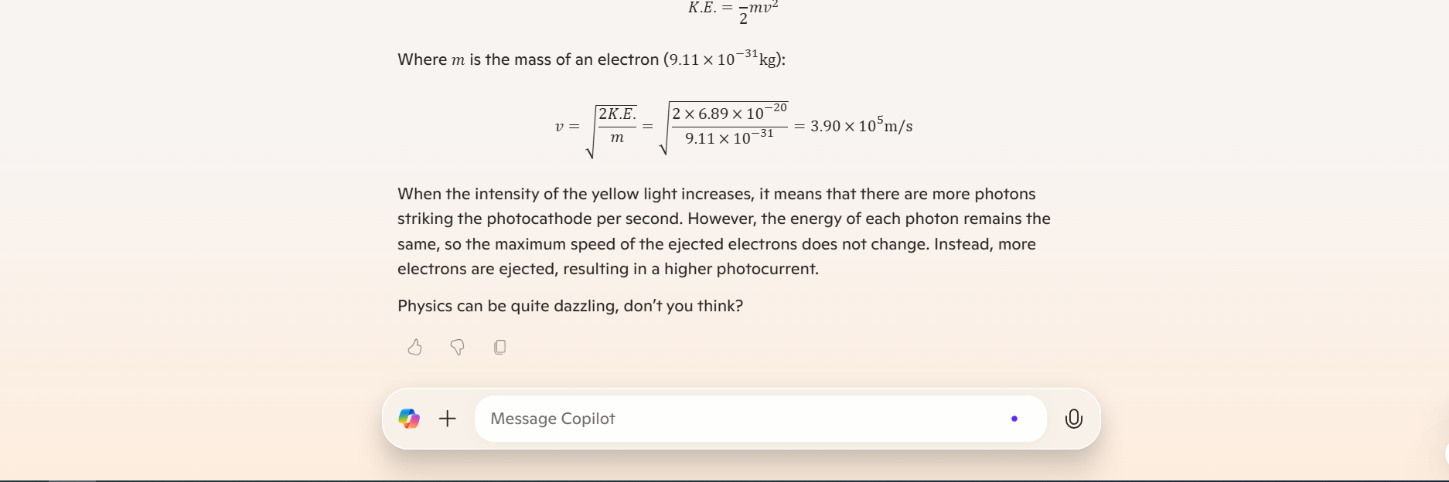Image resolution: width=1449 pixels, height=482 pixels.
Task: Click the partial round button at right edge
Action: [1445, 453]
